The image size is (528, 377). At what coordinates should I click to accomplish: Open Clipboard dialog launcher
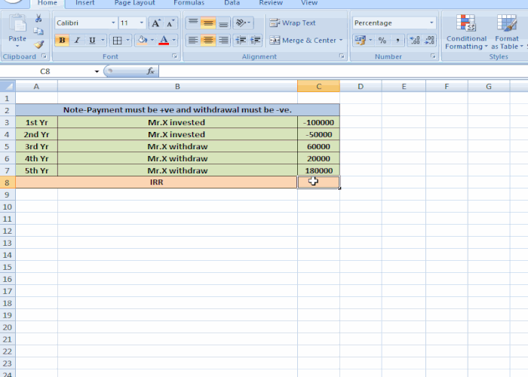(x=44, y=57)
